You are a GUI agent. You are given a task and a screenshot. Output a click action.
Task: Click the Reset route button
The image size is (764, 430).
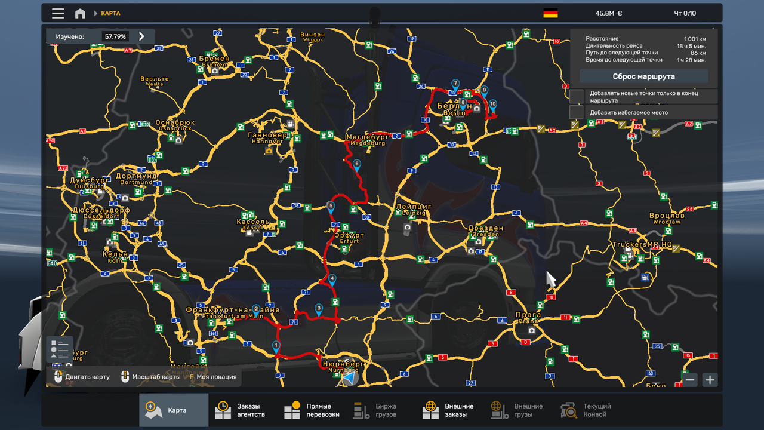click(643, 76)
